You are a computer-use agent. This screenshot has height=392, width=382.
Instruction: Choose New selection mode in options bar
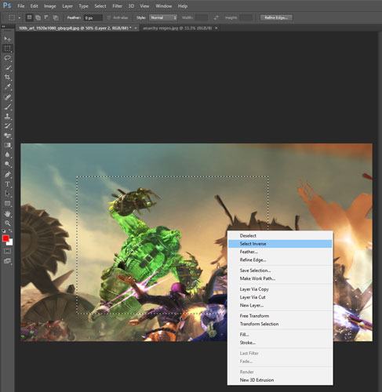29,17
